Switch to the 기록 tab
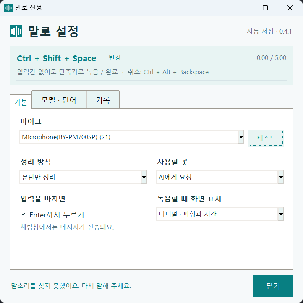Image resolution: width=303 pixels, height=303 pixels. click(103, 100)
